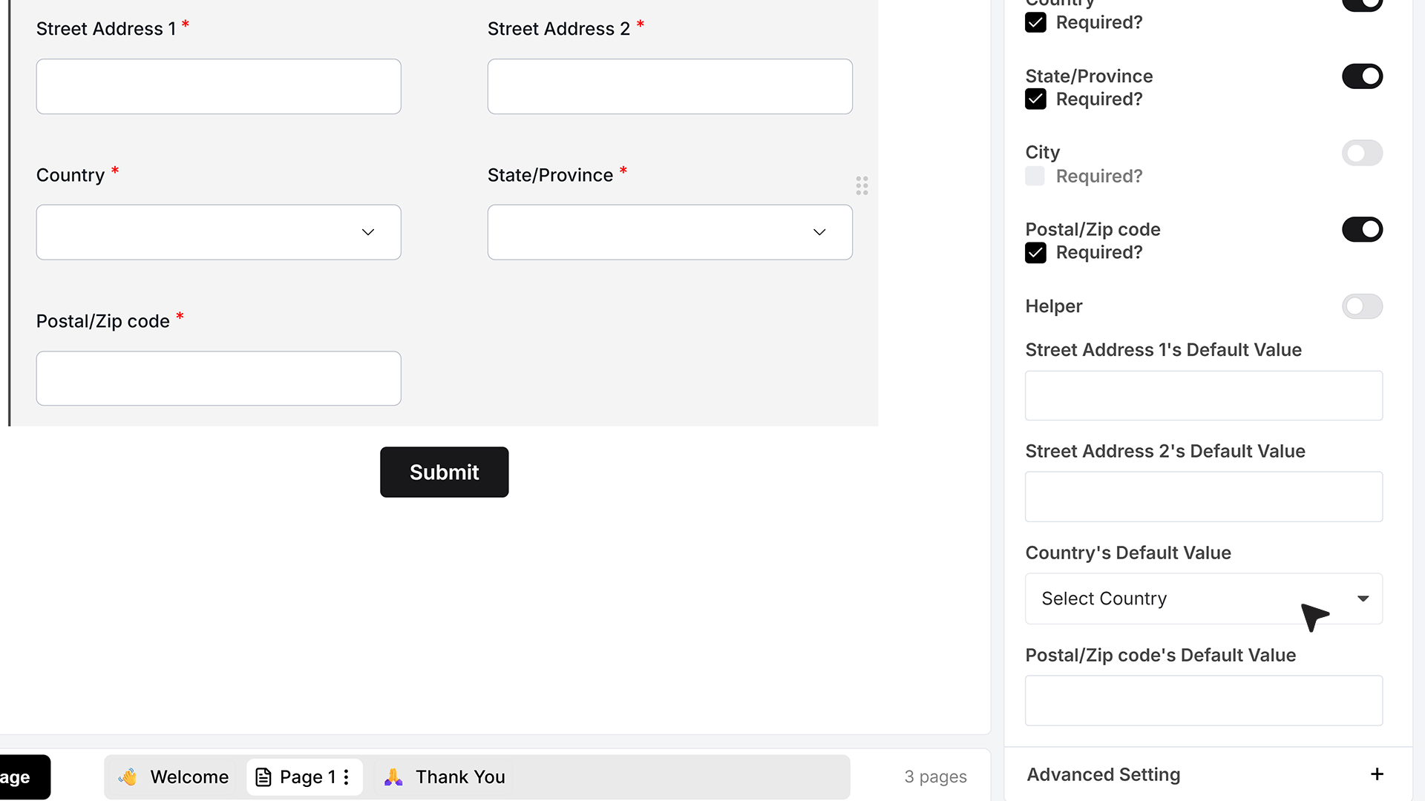Viewport: 1425px width, 801px height.
Task: Click the 'Country's Default Value' label
Action: pyautogui.click(x=1127, y=553)
